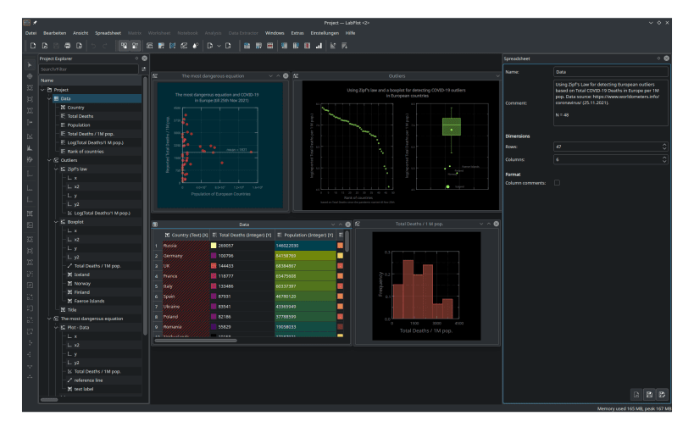Click the purple swatch beside 100796
The image size is (694, 438).
click(214, 256)
